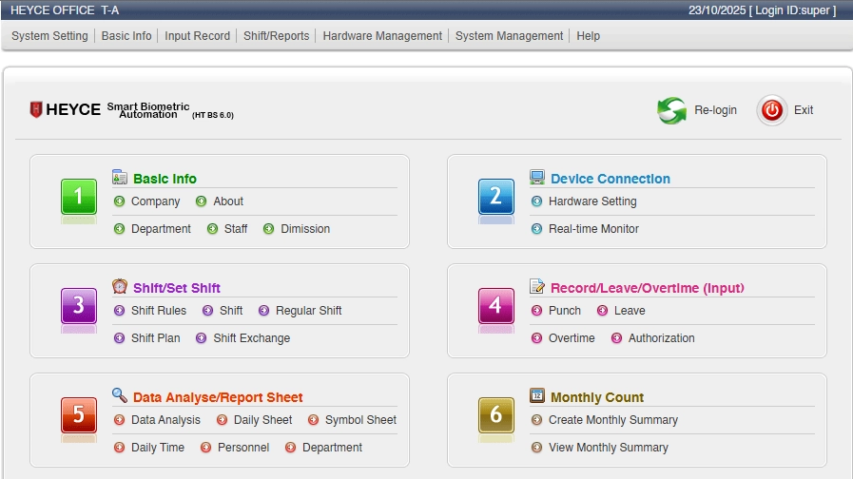Click the notepad icon beside Record/Leave/Overtime
Viewport: 853px width, 479px height.
tap(537, 286)
